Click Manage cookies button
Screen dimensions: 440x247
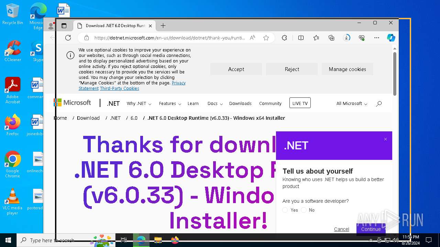348,69
